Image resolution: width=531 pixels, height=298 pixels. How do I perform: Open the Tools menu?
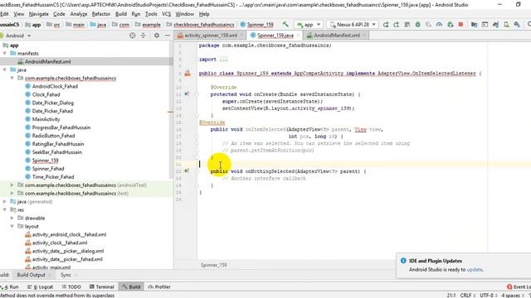[151, 14]
